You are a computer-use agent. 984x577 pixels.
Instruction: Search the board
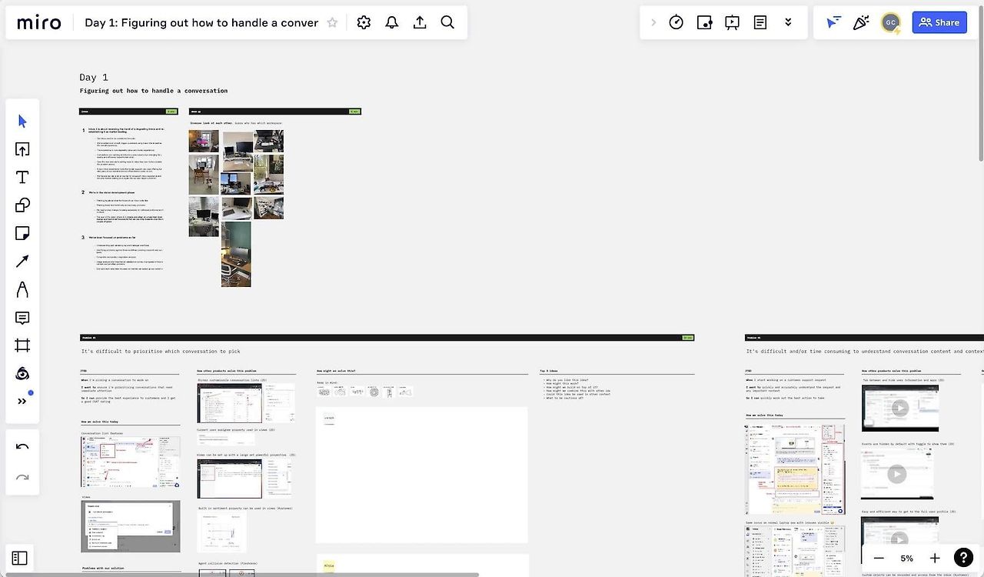447,22
